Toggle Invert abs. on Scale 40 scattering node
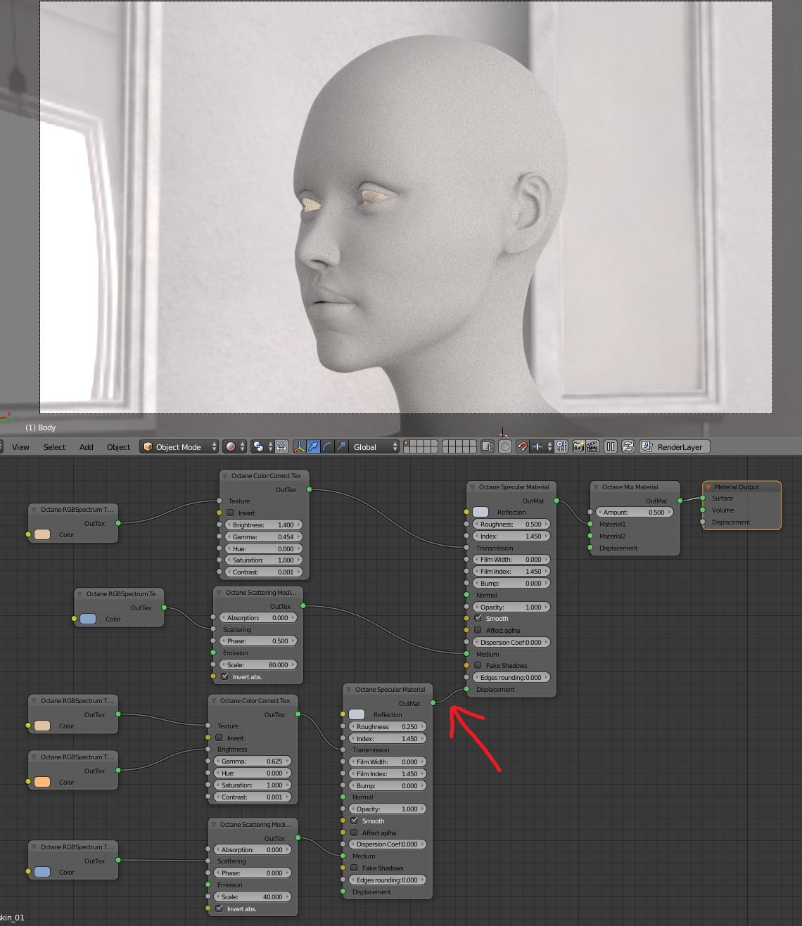The image size is (802, 926). coord(219,908)
